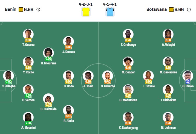Click Botswana's yellow team rating square
This screenshot has width=196, height=134.
171,10
